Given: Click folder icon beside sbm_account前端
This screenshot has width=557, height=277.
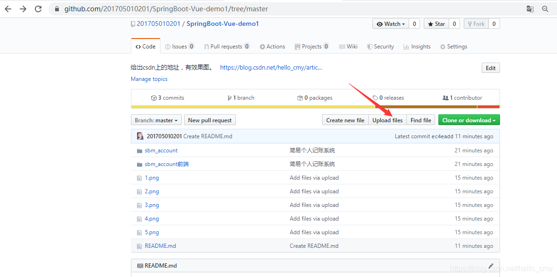Looking at the screenshot, I should click(x=139, y=164).
